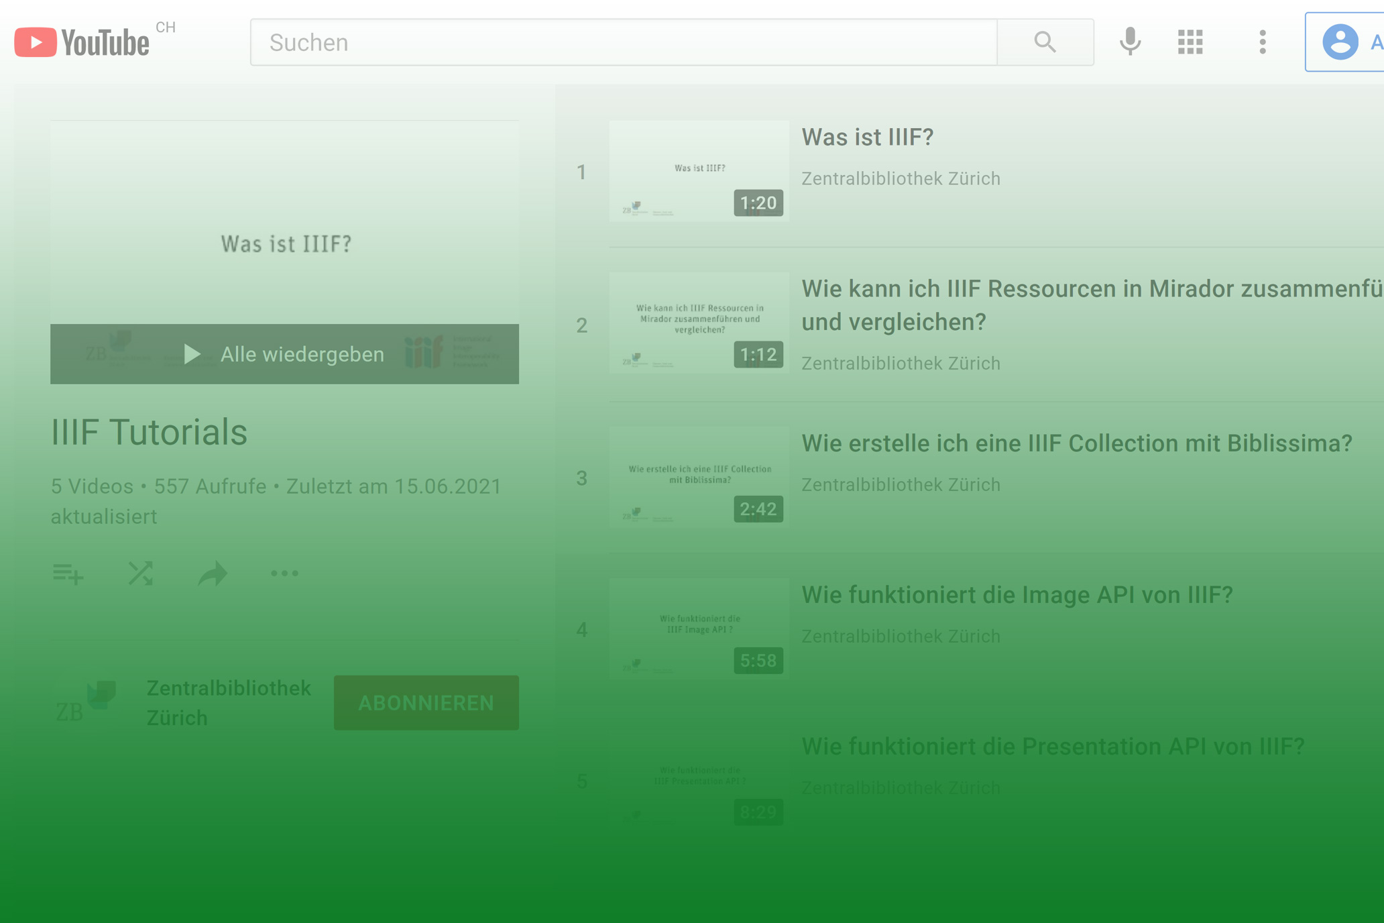Open the IIIF Tutorials playlist title

(150, 432)
